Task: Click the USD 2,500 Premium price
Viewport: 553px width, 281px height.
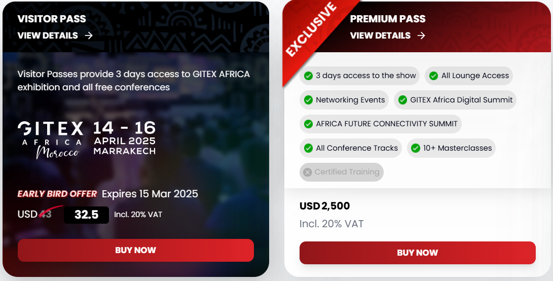Action: pos(324,206)
